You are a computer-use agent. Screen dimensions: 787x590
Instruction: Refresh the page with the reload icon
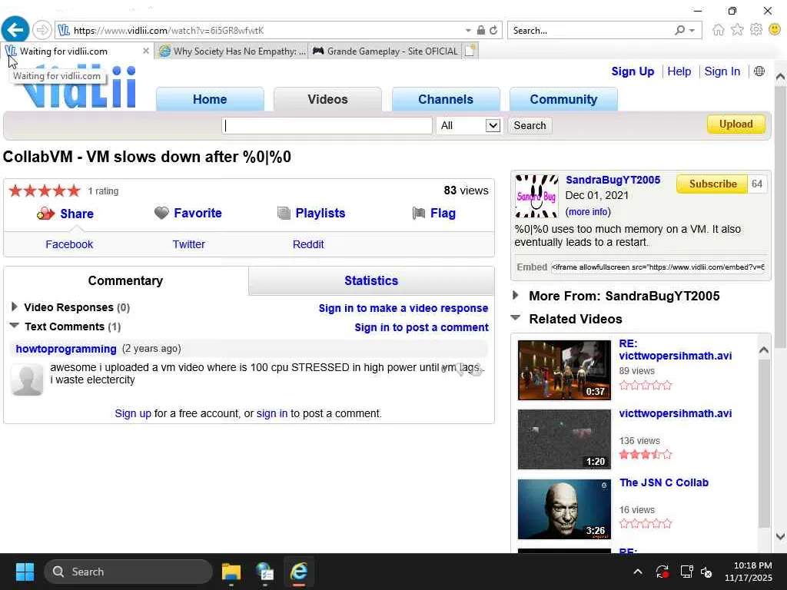tap(494, 30)
